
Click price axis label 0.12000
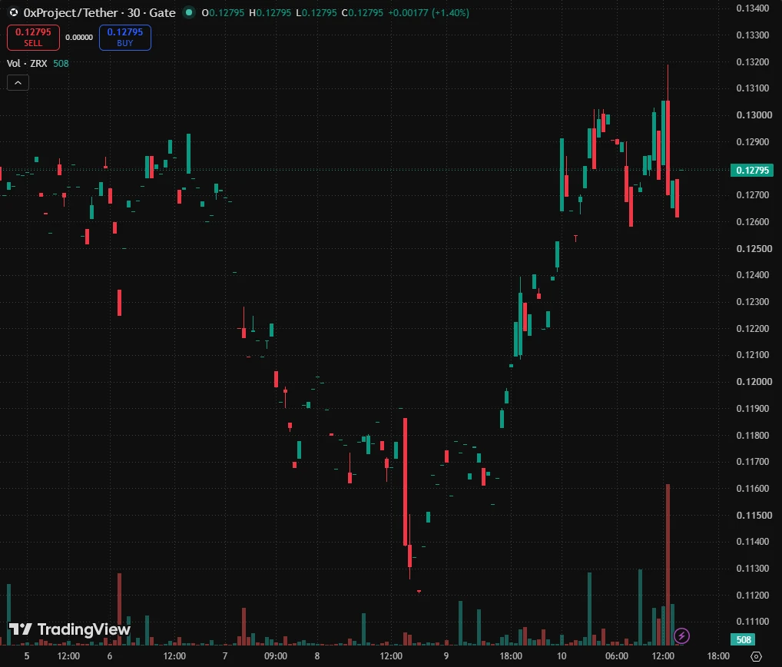[x=754, y=382]
